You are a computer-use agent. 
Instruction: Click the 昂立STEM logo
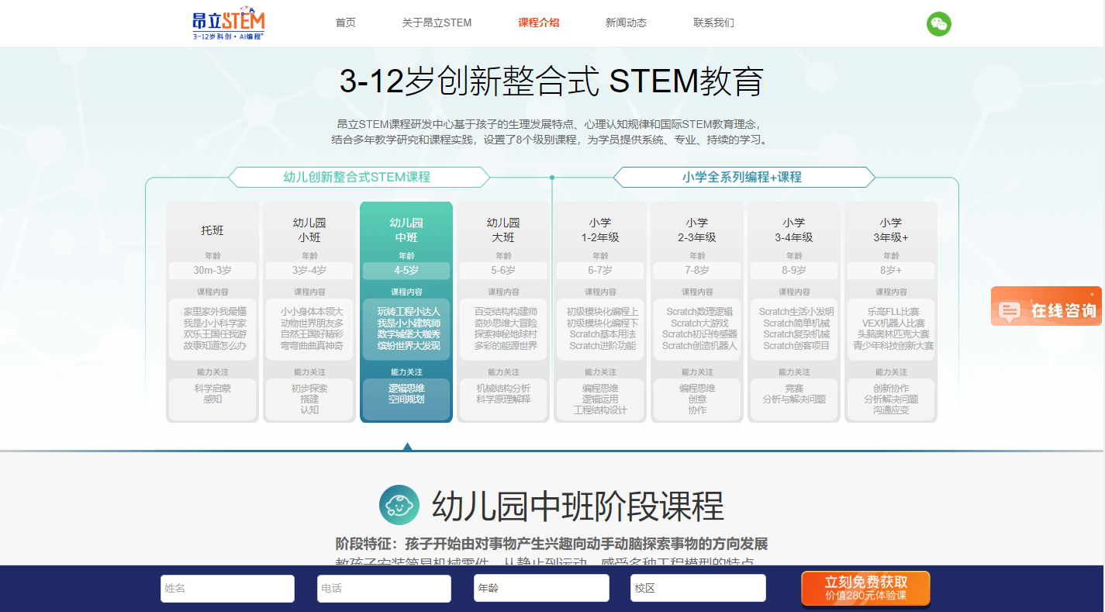[229, 25]
